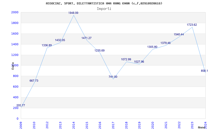Click the partially visible 858.1 data label

[x=204, y=71]
